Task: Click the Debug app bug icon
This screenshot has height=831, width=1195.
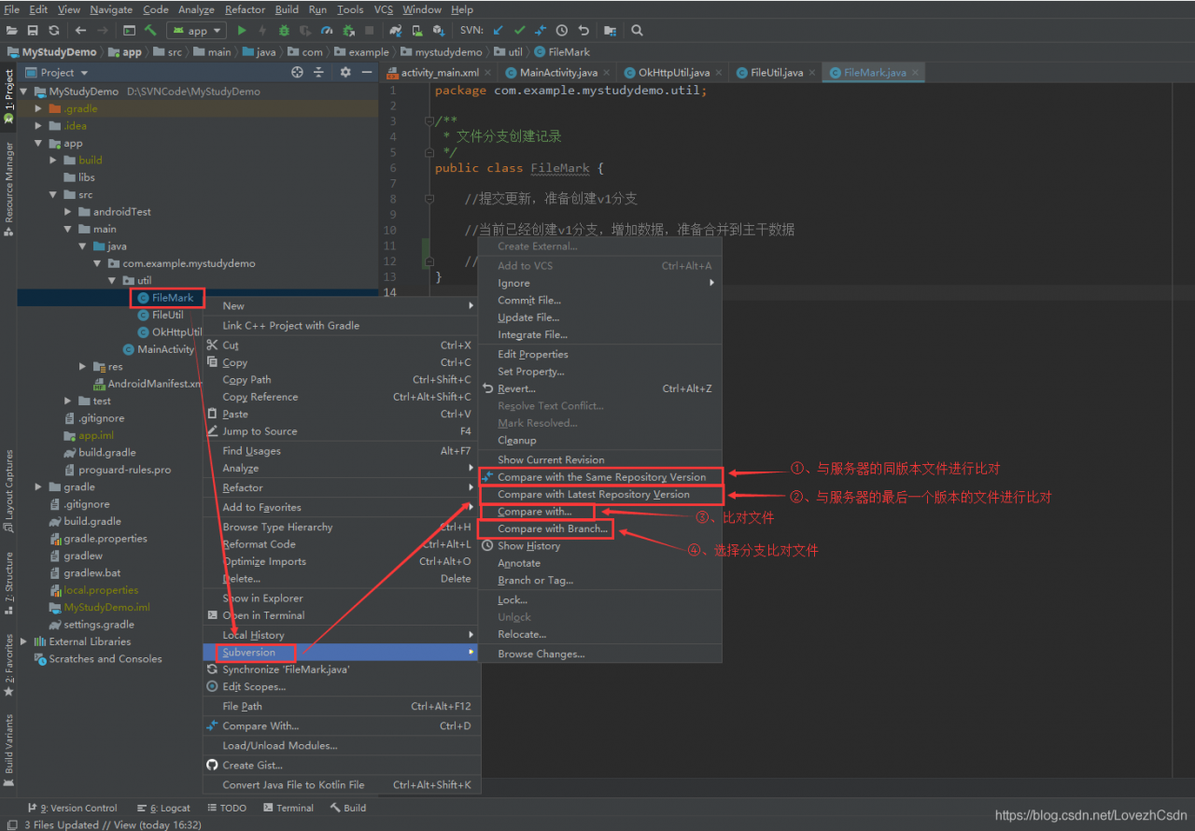Action: click(x=284, y=31)
